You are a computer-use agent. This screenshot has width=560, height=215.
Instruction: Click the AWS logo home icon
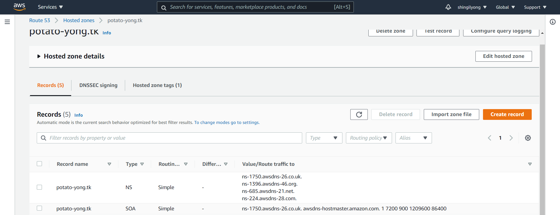pyautogui.click(x=19, y=7)
